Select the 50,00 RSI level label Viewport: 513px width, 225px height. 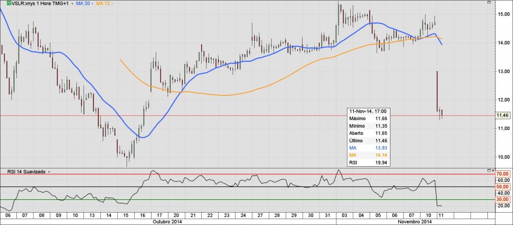pos(503,187)
